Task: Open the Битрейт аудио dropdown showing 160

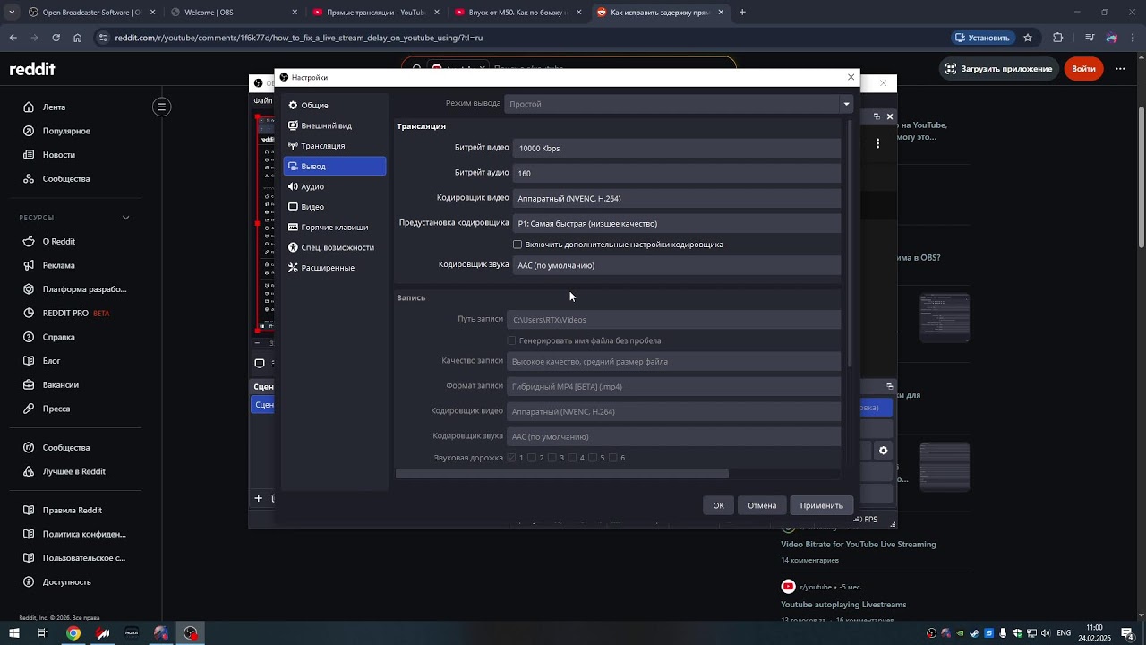Action: pyautogui.click(x=677, y=173)
